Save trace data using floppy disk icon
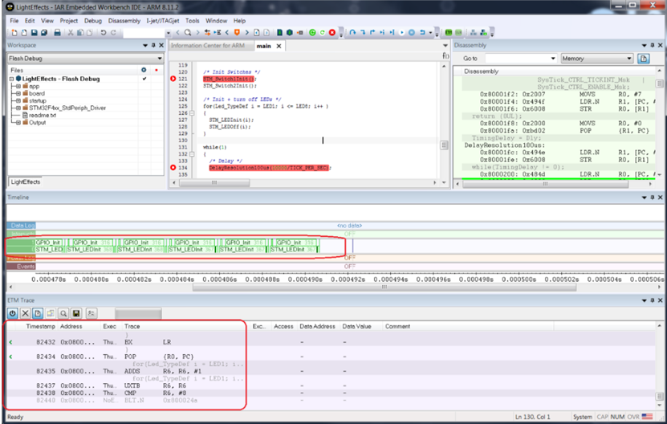The image size is (667, 424). tap(76, 314)
